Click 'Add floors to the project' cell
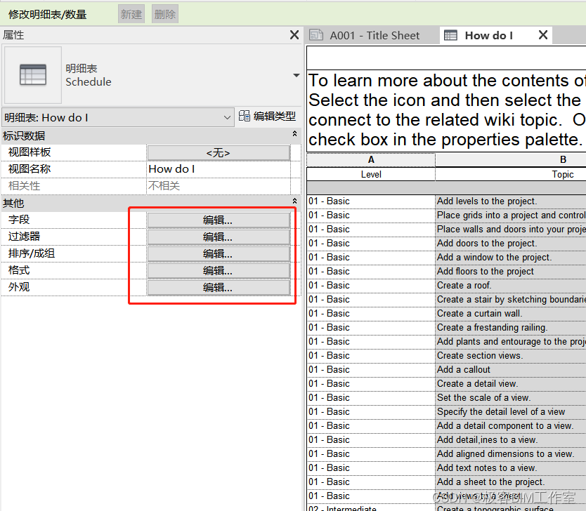Viewport: 586px width, 511px height. point(511,272)
